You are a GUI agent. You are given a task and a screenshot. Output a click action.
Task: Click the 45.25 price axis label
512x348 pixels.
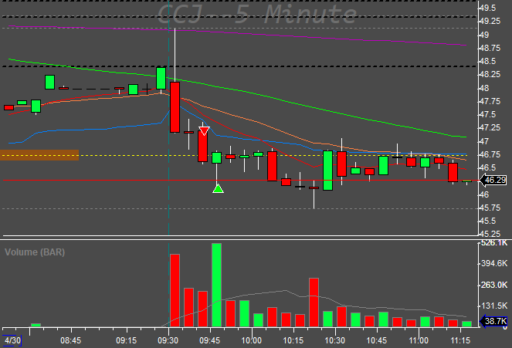(490, 234)
